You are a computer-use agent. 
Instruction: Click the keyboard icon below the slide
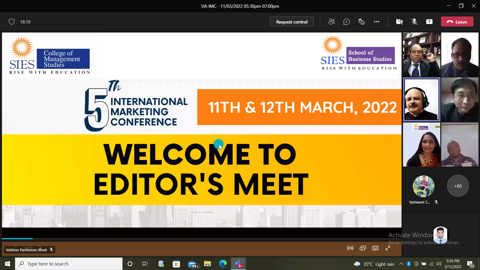point(375,248)
